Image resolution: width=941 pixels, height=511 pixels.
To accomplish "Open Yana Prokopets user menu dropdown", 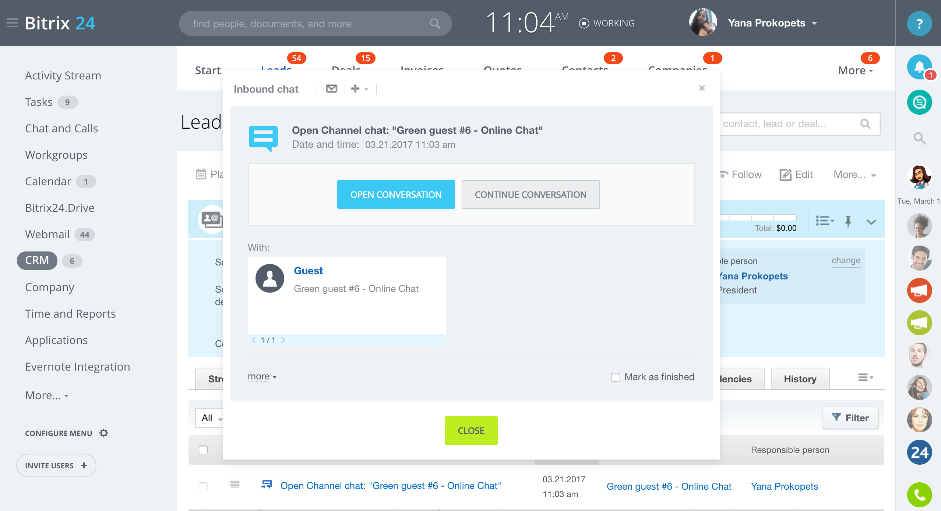I will tap(814, 24).
